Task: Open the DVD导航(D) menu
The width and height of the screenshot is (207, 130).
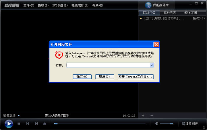Action: (60, 5)
